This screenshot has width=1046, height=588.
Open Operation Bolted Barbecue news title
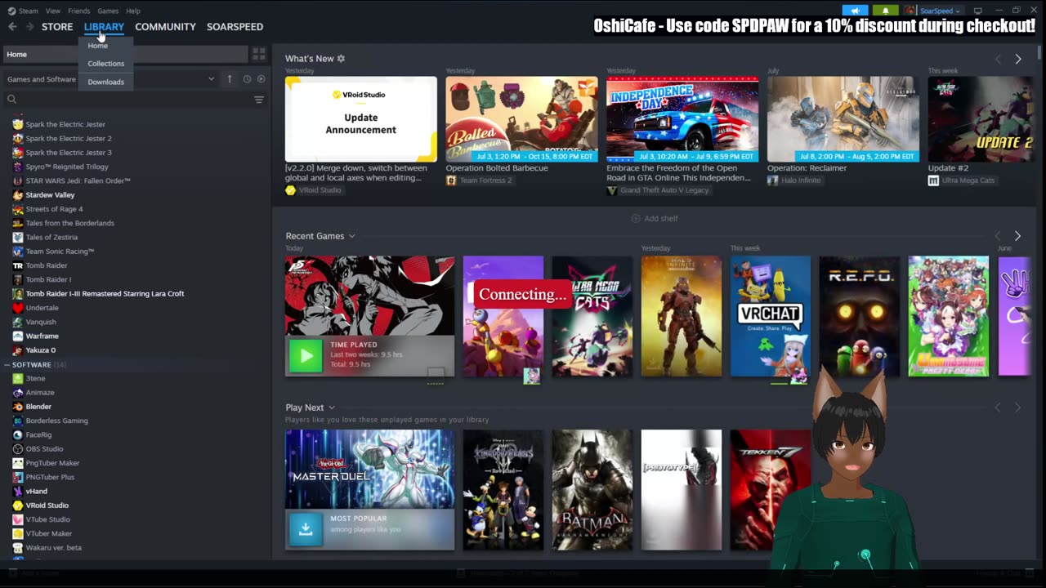click(497, 168)
